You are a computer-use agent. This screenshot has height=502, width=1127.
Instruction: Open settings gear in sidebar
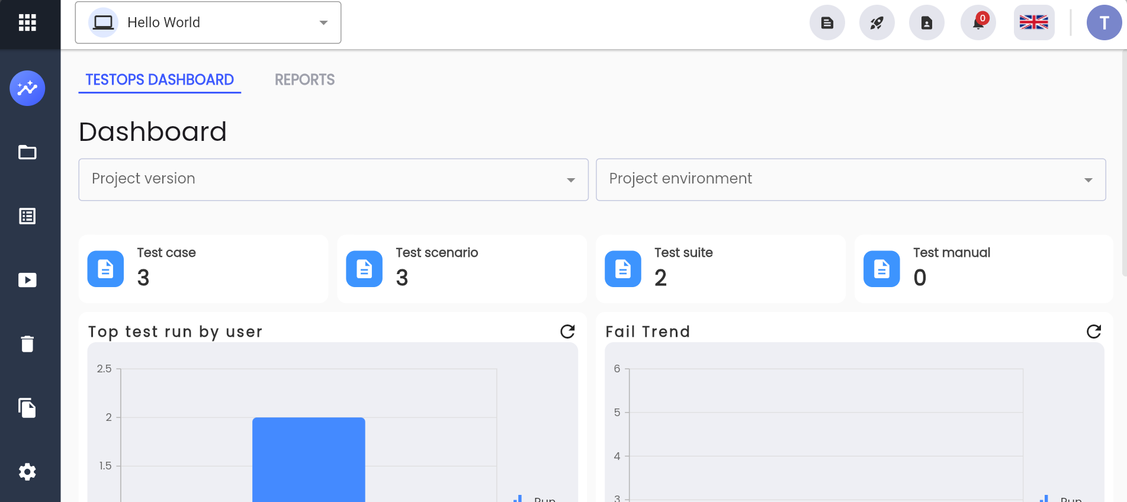click(x=27, y=472)
